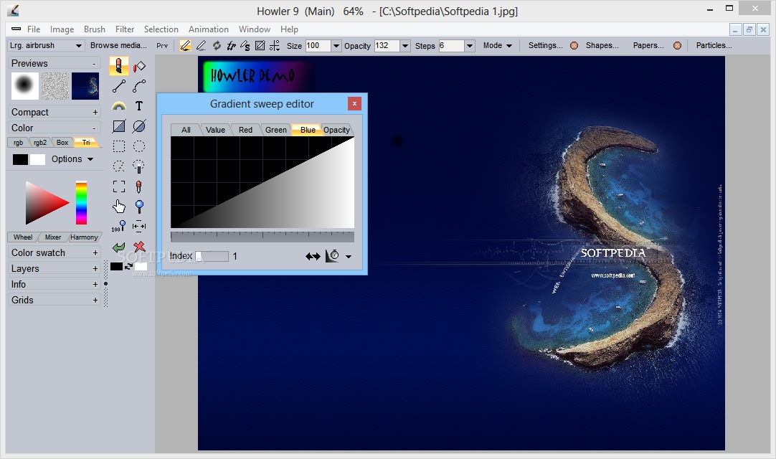Toggle the highlighted pencil draw mode

tap(185, 46)
